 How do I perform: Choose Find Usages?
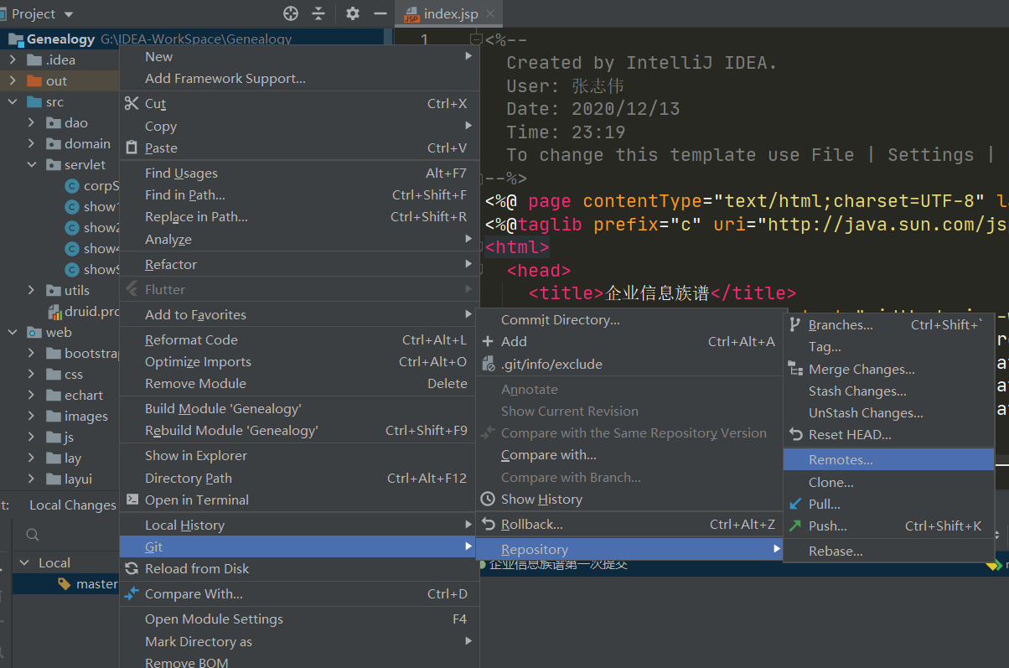299,173
